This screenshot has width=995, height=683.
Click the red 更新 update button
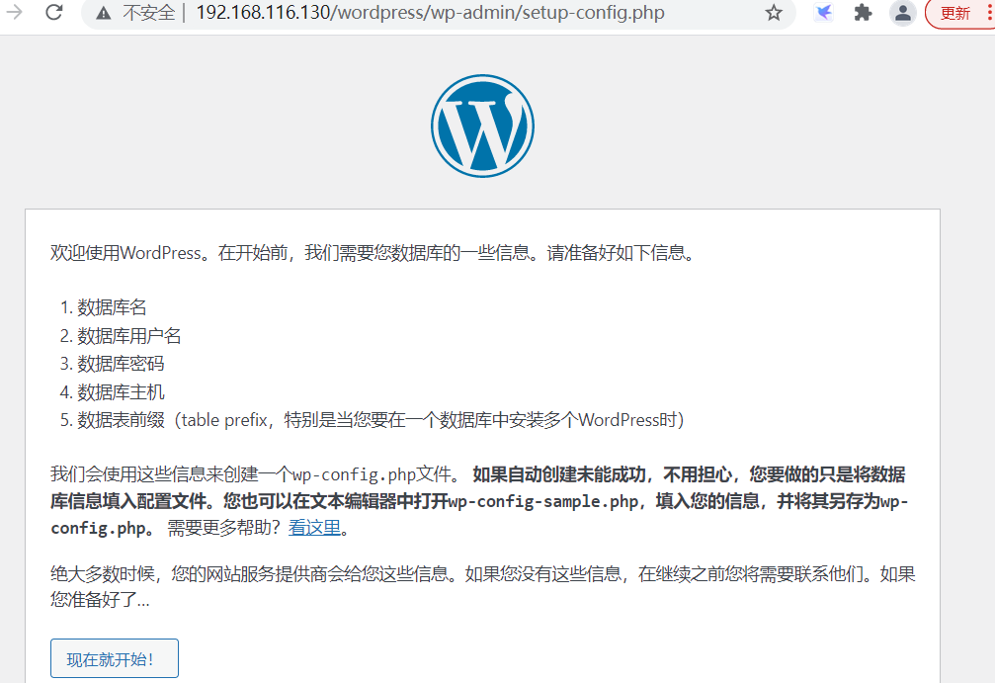(x=960, y=13)
